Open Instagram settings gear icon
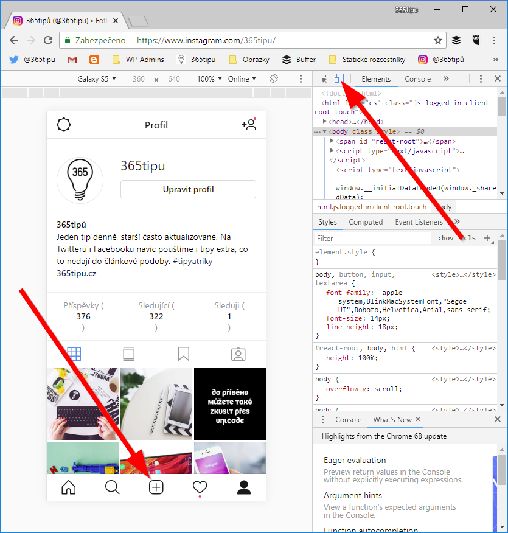Screen dimensions: 508x533 (x=64, y=125)
